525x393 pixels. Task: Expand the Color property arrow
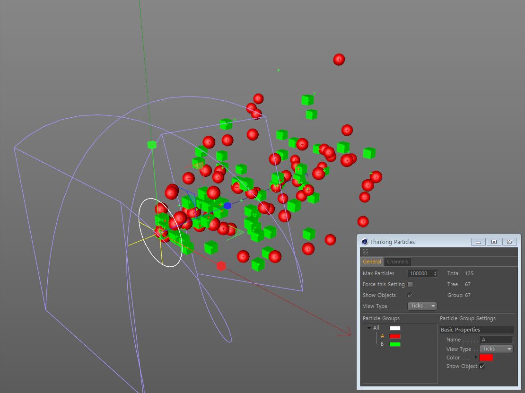[x=477, y=358]
